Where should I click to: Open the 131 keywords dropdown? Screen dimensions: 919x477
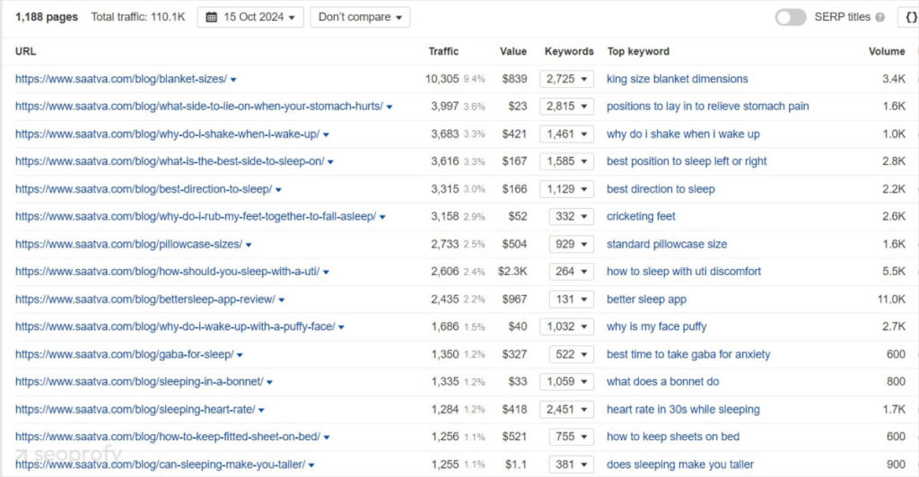click(x=572, y=299)
